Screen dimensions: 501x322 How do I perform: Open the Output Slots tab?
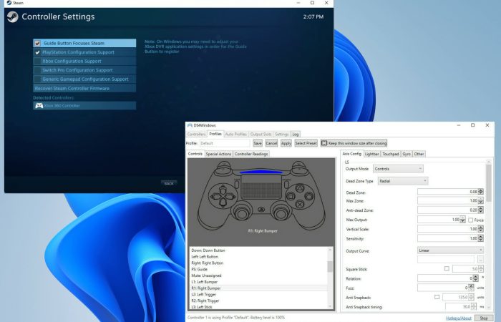(261, 135)
